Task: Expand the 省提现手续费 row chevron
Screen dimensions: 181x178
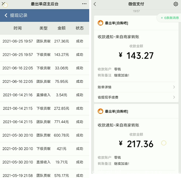Action: coord(174,97)
